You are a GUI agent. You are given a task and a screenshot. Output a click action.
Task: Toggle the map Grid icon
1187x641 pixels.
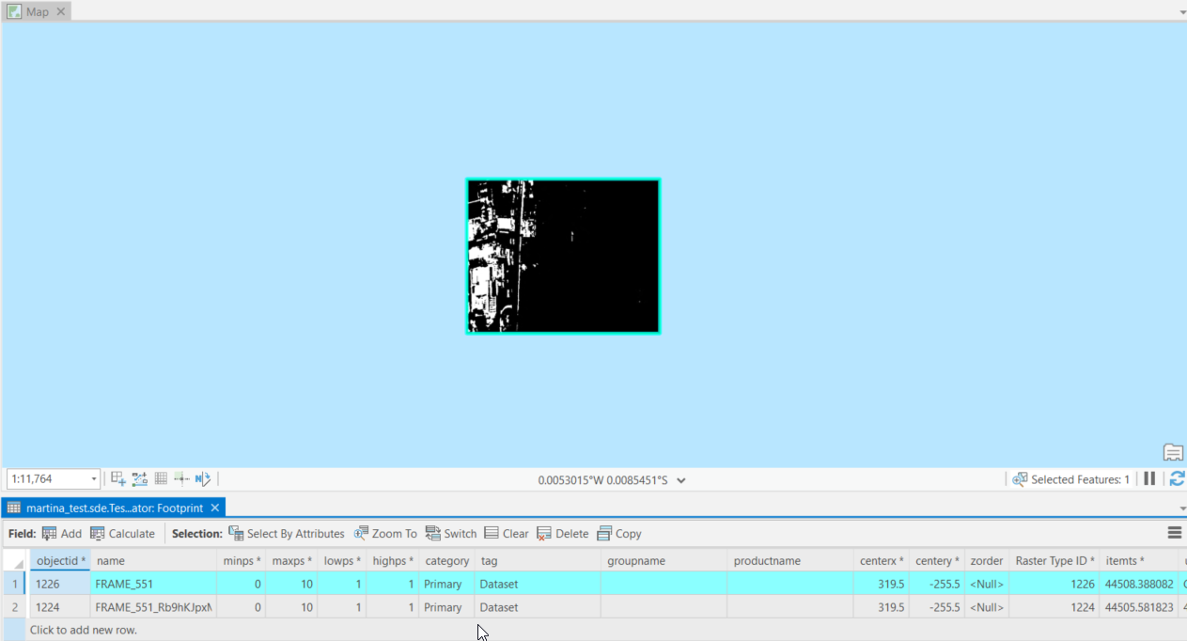tap(161, 479)
